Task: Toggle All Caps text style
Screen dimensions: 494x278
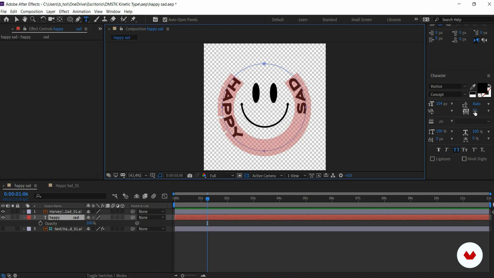Action: (x=456, y=150)
